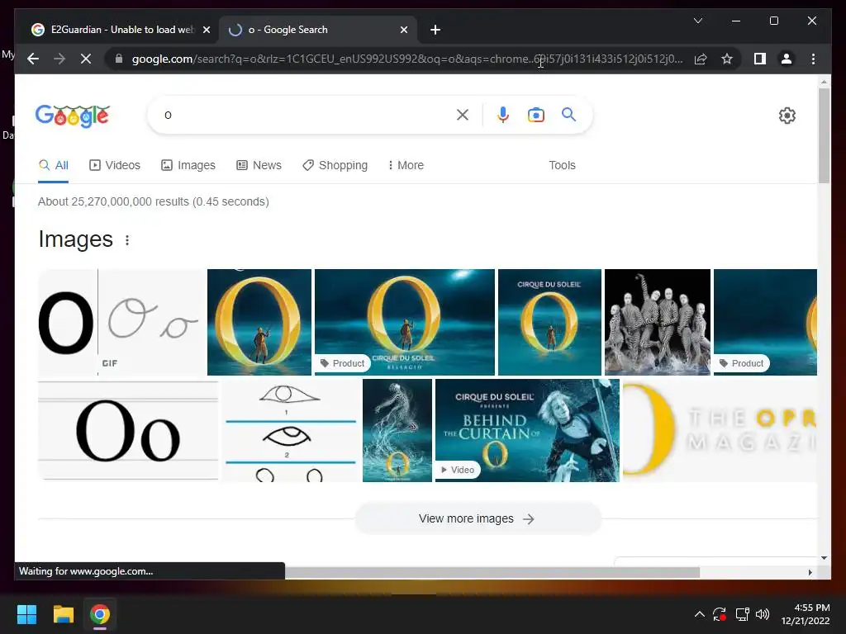Stop loading the page

86,59
